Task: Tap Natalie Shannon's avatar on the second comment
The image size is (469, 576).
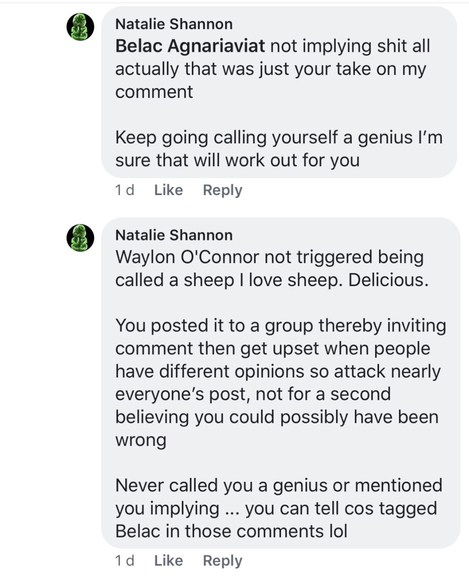Action: point(80,238)
